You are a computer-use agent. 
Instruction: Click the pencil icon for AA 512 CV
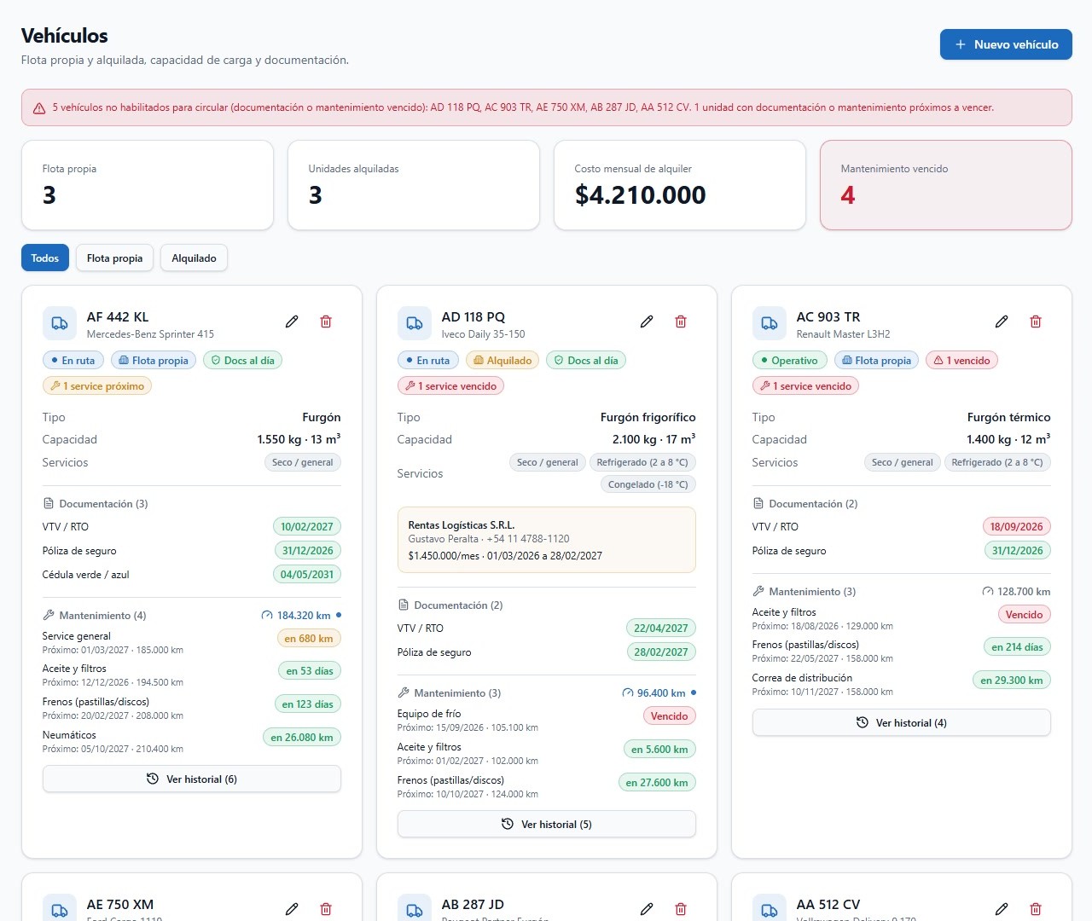1002,909
